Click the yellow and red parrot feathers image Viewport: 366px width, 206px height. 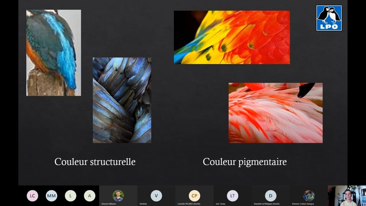point(232,37)
